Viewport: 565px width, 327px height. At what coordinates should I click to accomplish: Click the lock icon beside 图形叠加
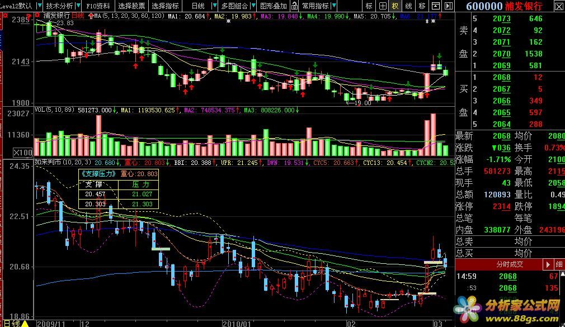294,6
